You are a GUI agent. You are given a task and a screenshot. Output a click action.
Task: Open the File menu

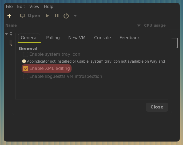point(9,6)
